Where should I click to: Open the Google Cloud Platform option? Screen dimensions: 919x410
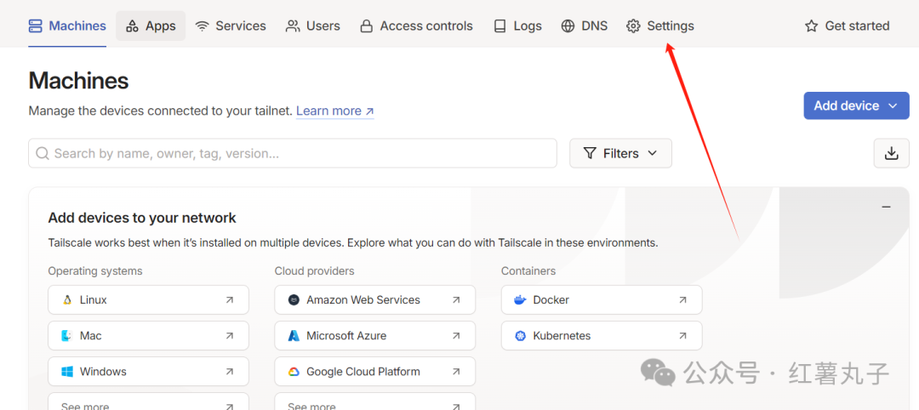[x=375, y=372]
